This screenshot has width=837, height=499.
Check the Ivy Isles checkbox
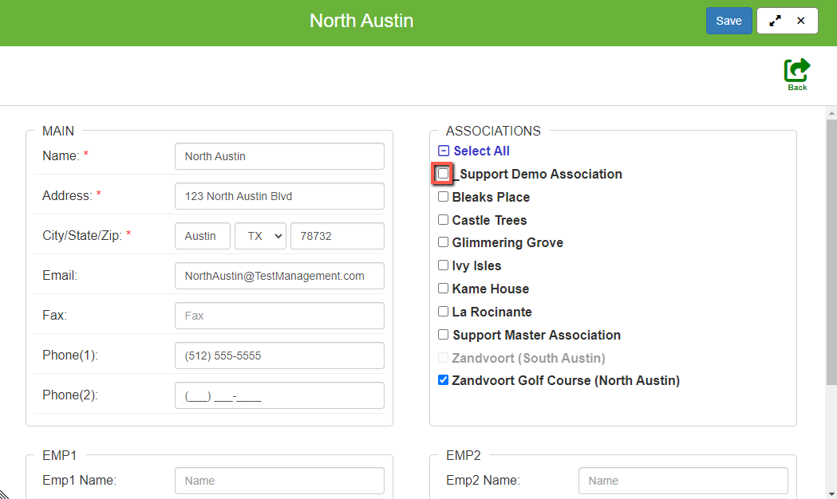443,265
